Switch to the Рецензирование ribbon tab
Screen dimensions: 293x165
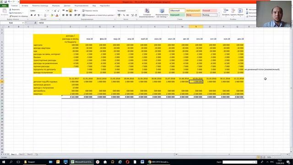[81, 6]
